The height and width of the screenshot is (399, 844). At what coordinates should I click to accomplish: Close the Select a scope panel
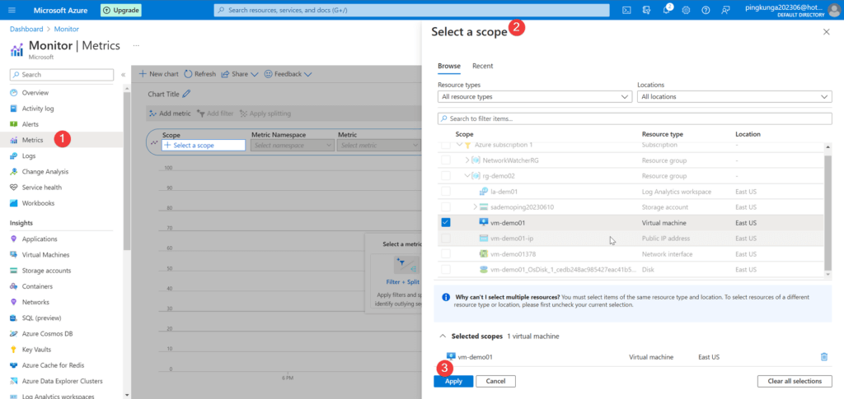pyautogui.click(x=826, y=32)
